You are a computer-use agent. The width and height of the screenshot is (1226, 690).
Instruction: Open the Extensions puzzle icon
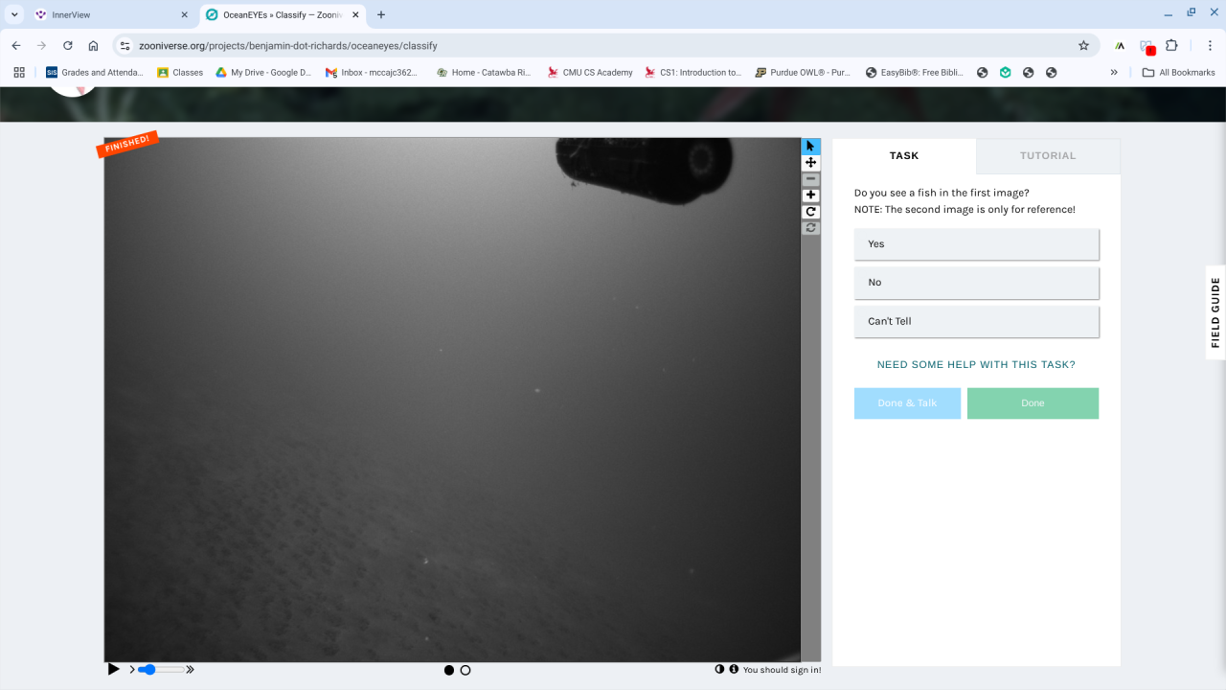tap(1171, 45)
